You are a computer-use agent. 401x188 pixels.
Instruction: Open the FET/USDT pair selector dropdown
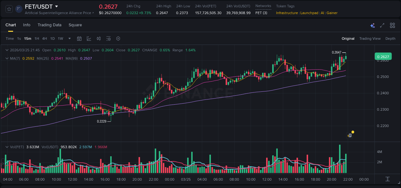56,6
